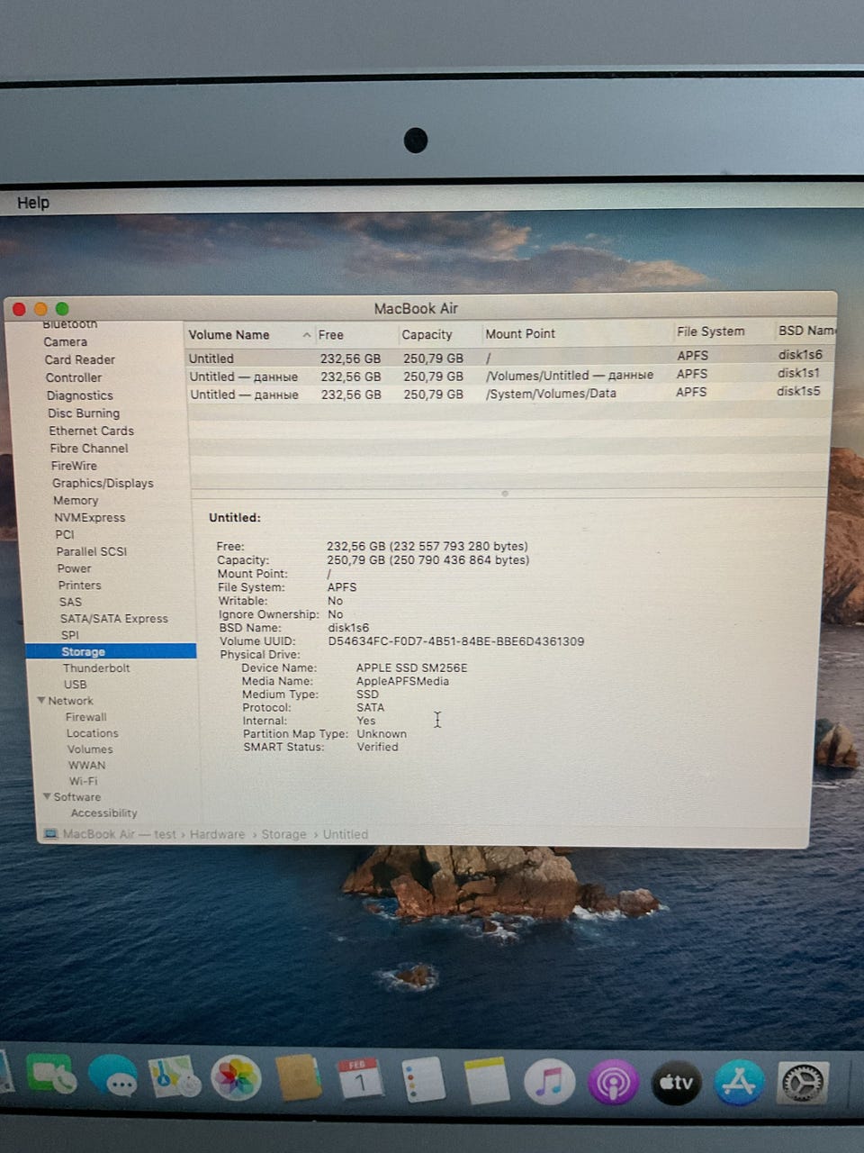
Task: Open Messages from the Dock
Action: pyautogui.click(x=112, y=1076)
